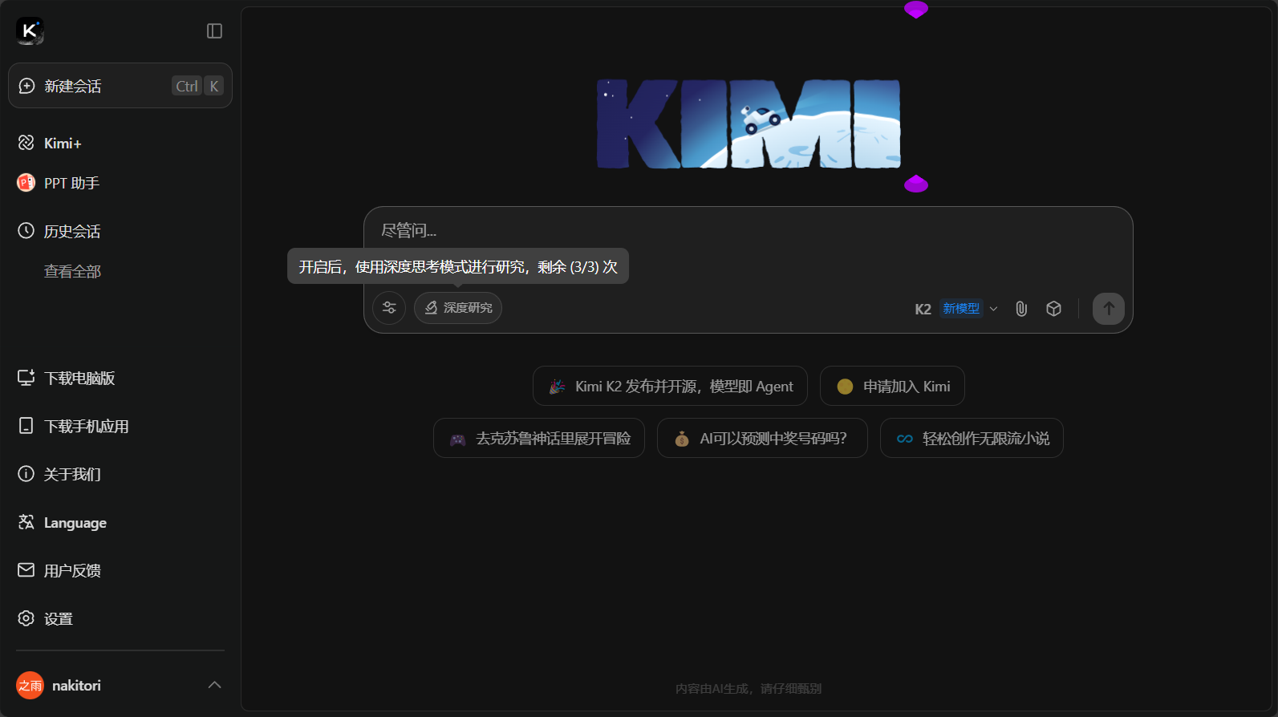The height and width of the screenshot is (717, 1278).
Task: Click the Language translate icon
Action: pos(26,522)
